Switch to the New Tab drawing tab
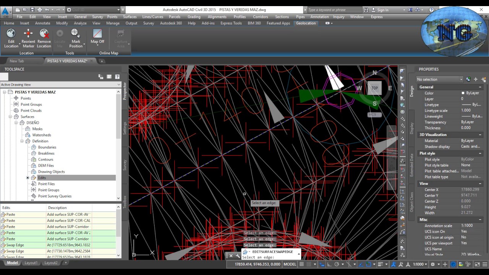 pos(16,61)
